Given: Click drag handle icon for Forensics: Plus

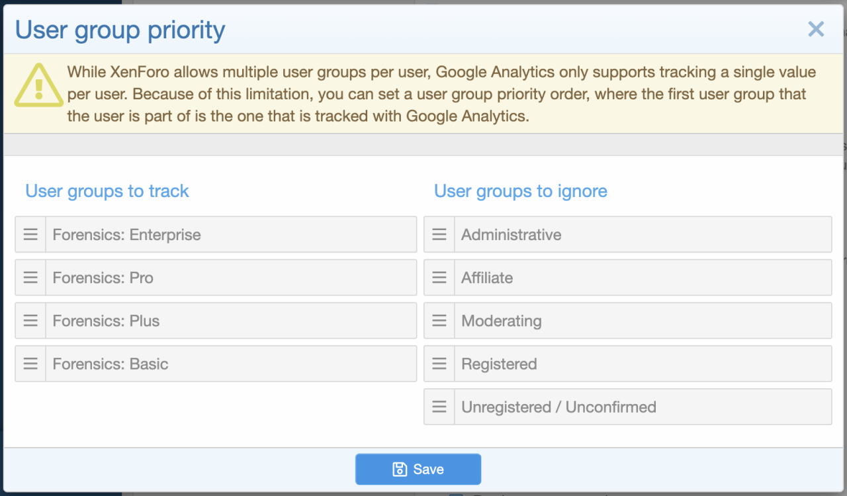Looking at the screenshot, I should point(30,321).
